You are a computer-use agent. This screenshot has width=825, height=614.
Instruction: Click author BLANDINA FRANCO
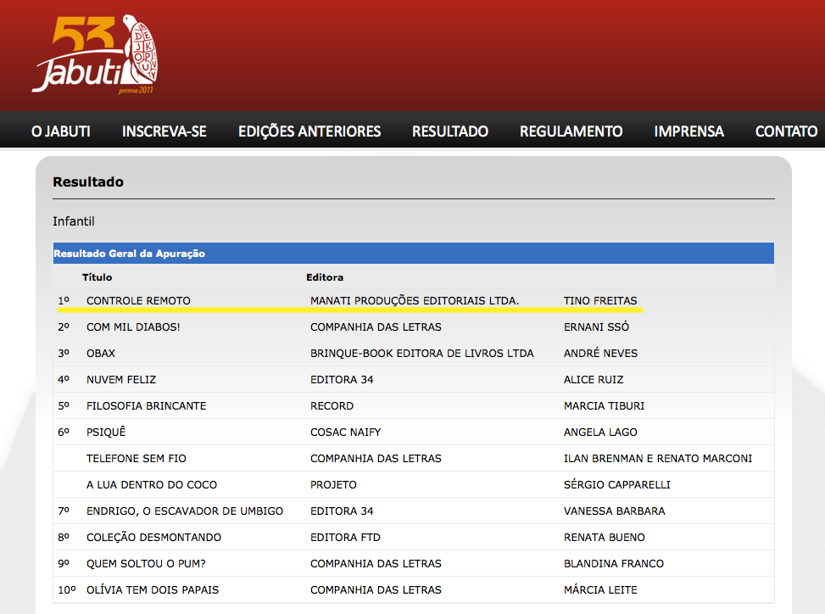click(614, 563)
